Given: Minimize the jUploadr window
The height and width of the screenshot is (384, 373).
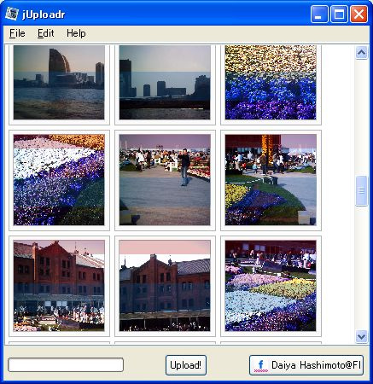Looking at the screenshot, I should coord(319,14).
